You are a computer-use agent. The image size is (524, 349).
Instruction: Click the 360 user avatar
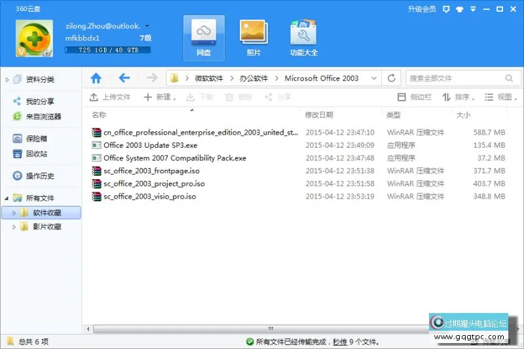tap(34, 39)
